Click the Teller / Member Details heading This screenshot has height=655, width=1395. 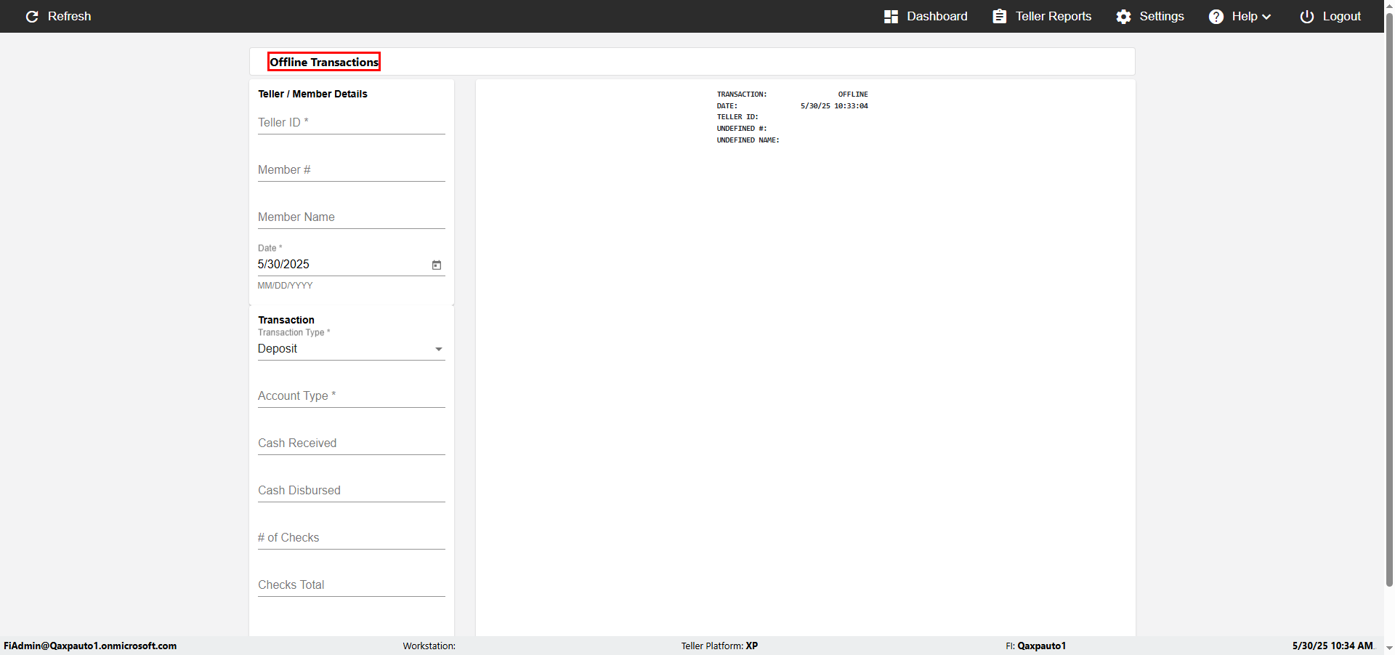pyautogui.click(x=312, y=94)
